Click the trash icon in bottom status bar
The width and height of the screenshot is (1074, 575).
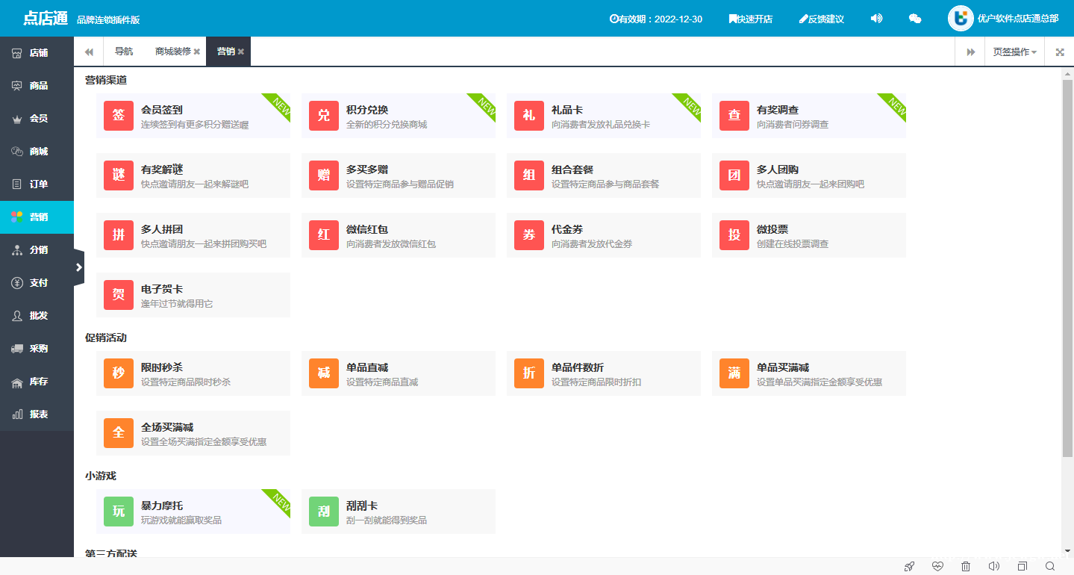coord(966,566)
